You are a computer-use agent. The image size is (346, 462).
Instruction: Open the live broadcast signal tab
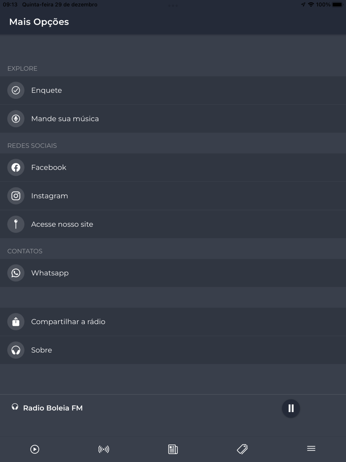coord(104,449)
